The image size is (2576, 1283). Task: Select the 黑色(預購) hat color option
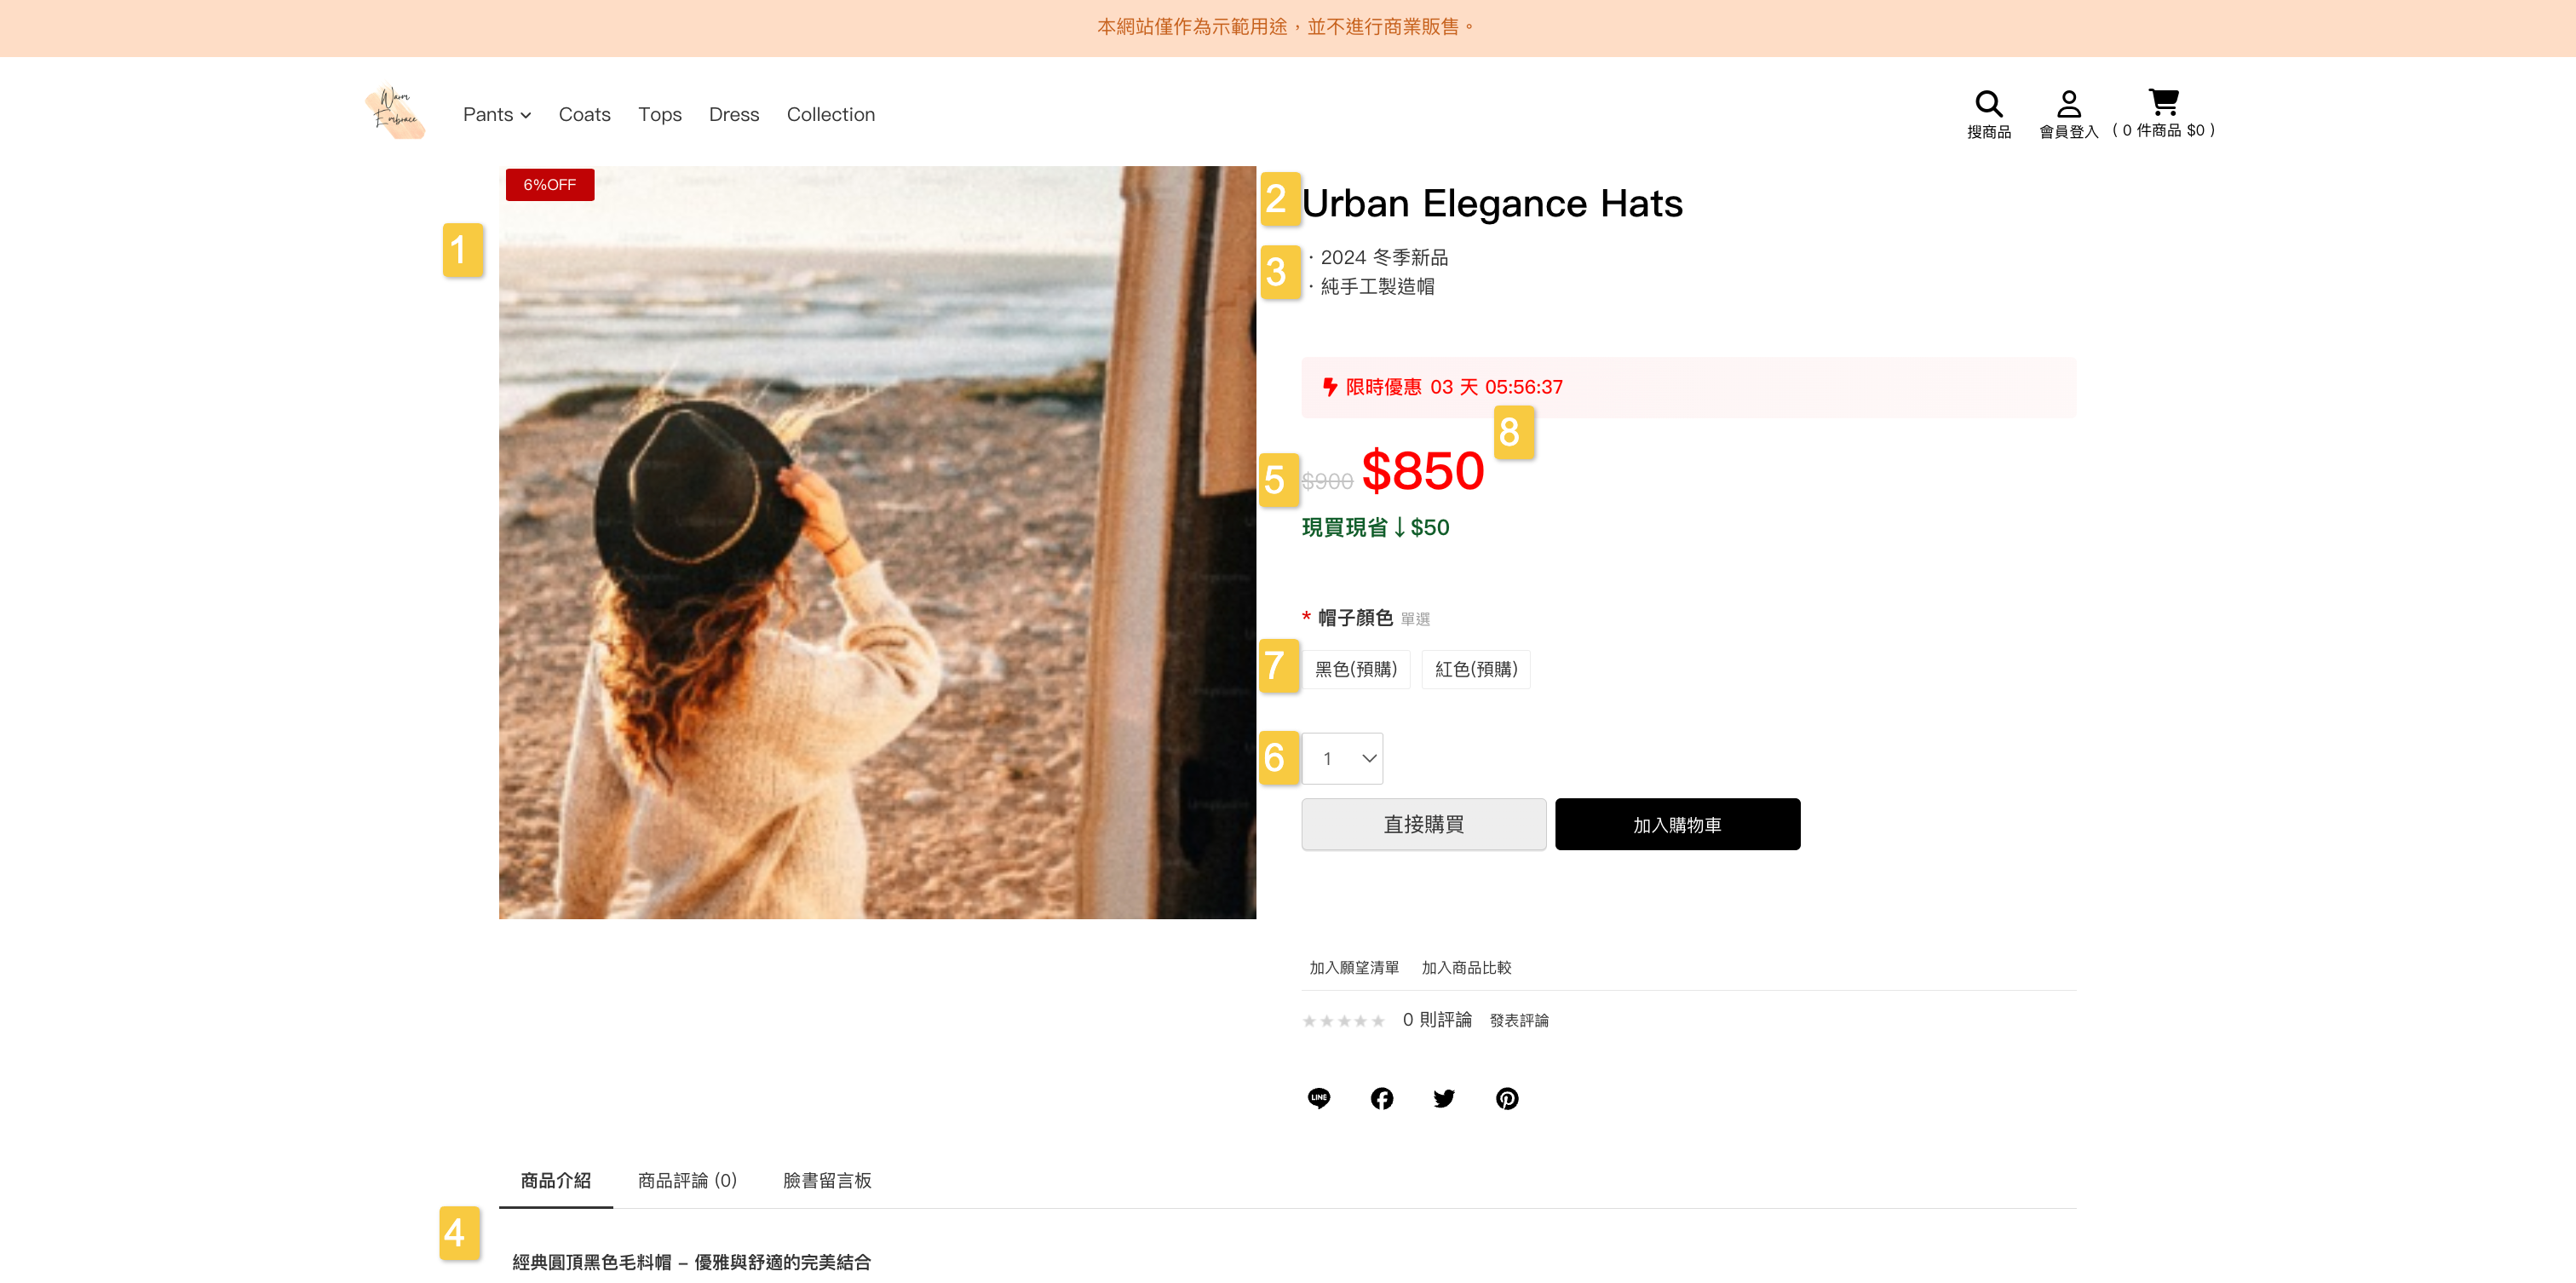pos(1356,669)
